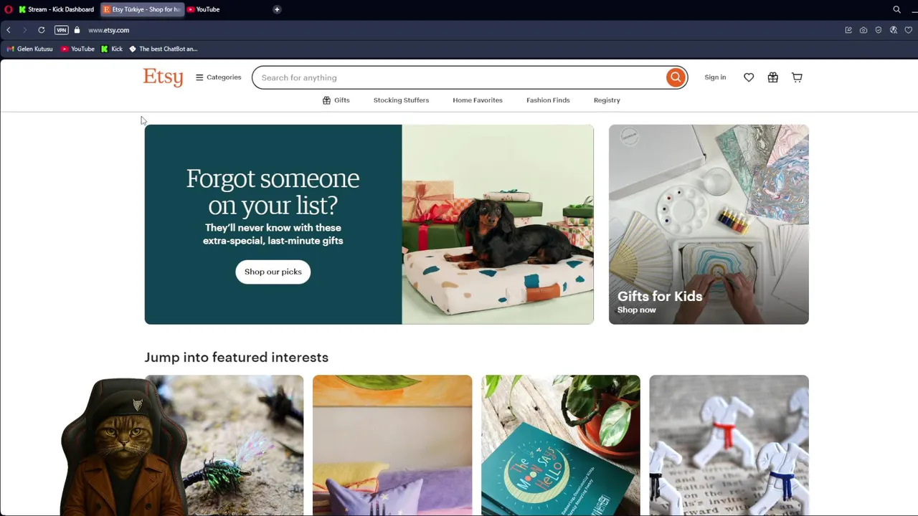Toggle the VPN badge in address bar
This screenshot has width=918, height=516.
pyautogui.click(x=62, y=30)
